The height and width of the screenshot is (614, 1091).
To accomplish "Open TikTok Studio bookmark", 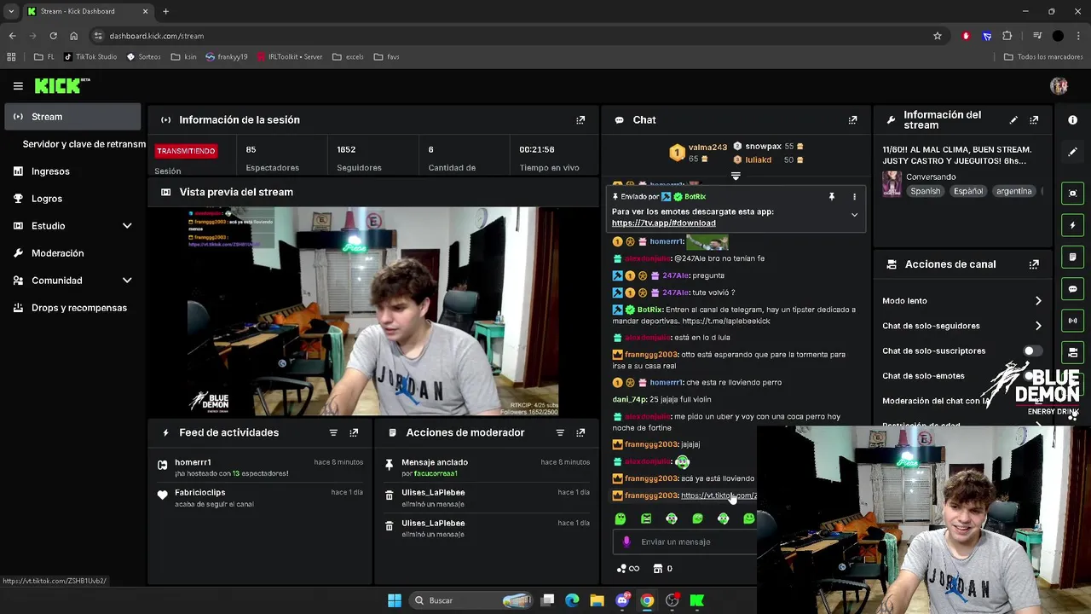I will (x=90, y=57).
